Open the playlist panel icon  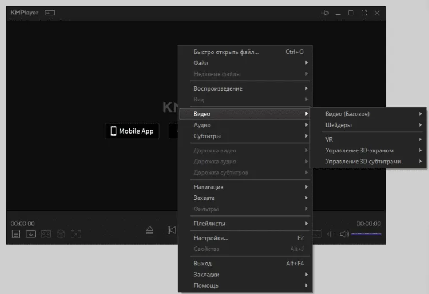click(16, 234)
